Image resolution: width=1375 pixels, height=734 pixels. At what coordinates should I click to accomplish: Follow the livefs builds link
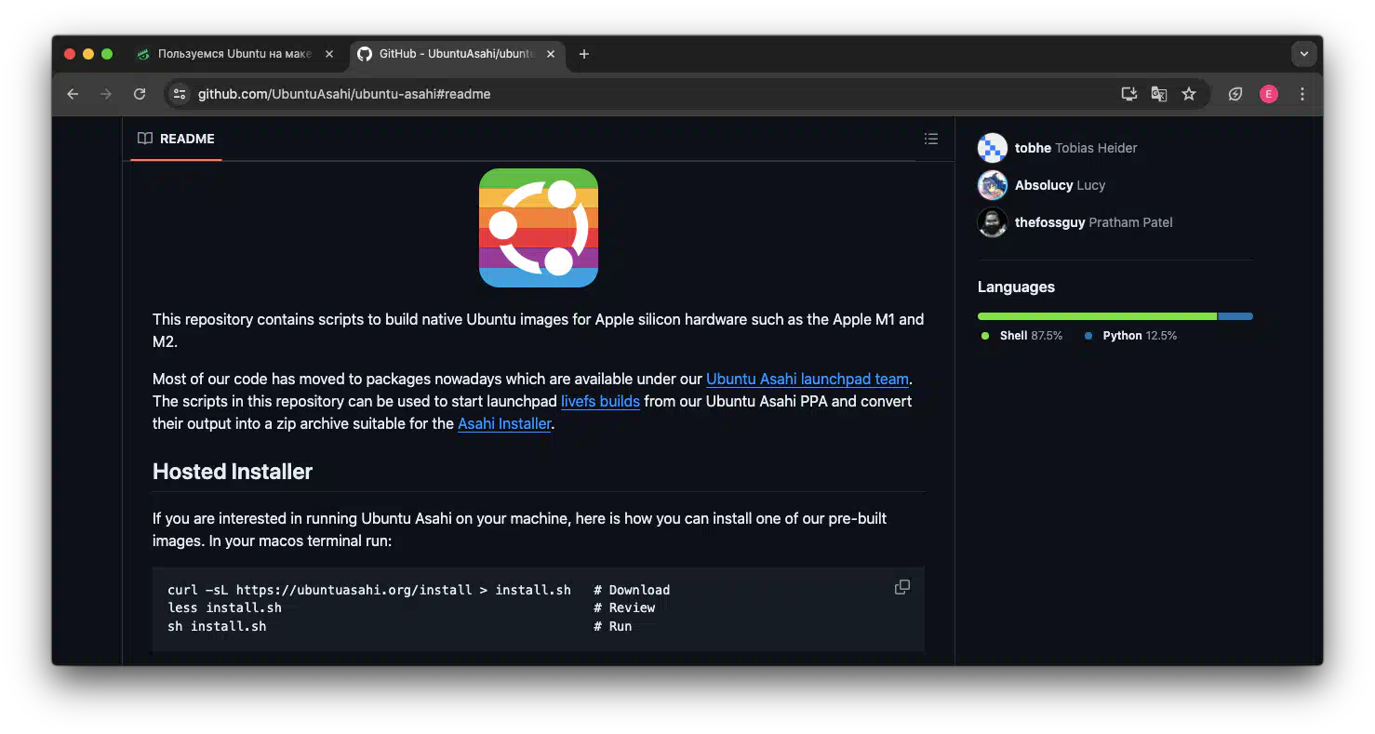[x=600, y=401]
